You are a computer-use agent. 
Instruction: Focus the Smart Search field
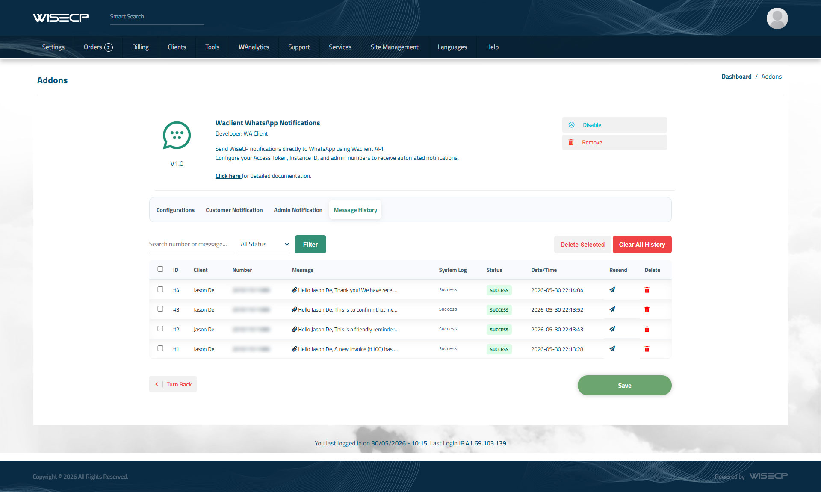click(157, 17)
